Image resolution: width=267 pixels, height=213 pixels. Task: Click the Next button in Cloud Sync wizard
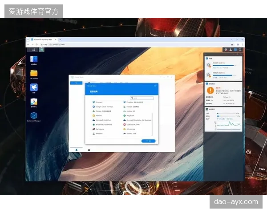point(149,141)
